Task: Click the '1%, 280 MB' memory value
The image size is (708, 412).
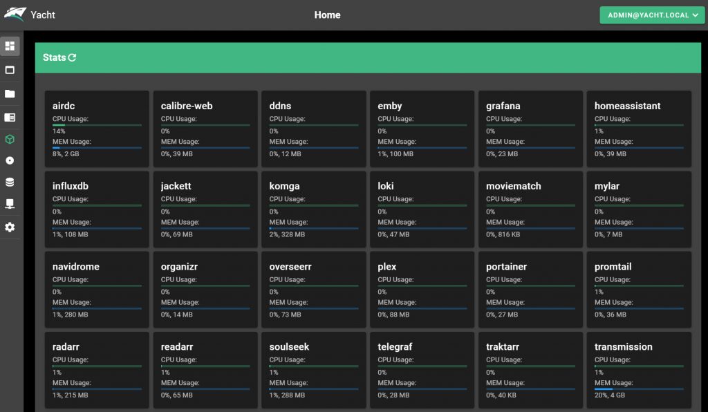Action: 71,315
